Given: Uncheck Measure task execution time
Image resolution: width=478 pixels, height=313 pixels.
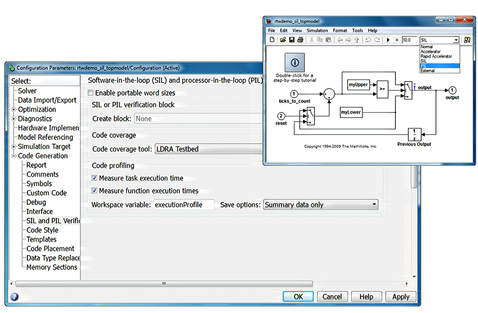Looking at the screenshot, I should [x=95, y=178].
